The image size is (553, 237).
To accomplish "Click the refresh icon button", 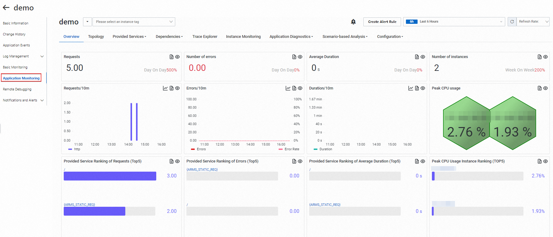I will tap(512, 22).
